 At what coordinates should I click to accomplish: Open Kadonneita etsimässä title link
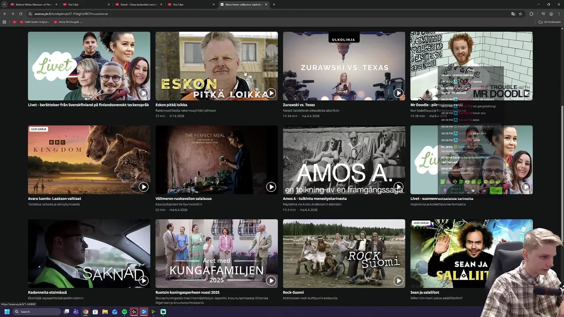(x=48, y=292)
